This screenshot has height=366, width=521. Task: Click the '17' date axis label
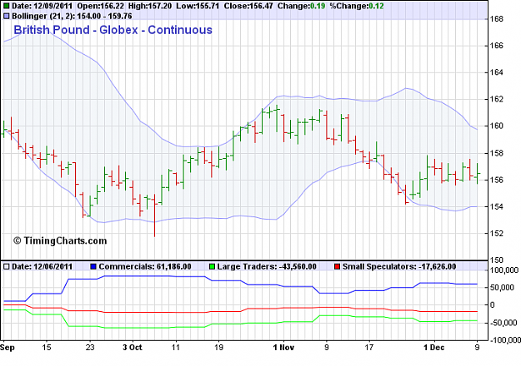368,348
